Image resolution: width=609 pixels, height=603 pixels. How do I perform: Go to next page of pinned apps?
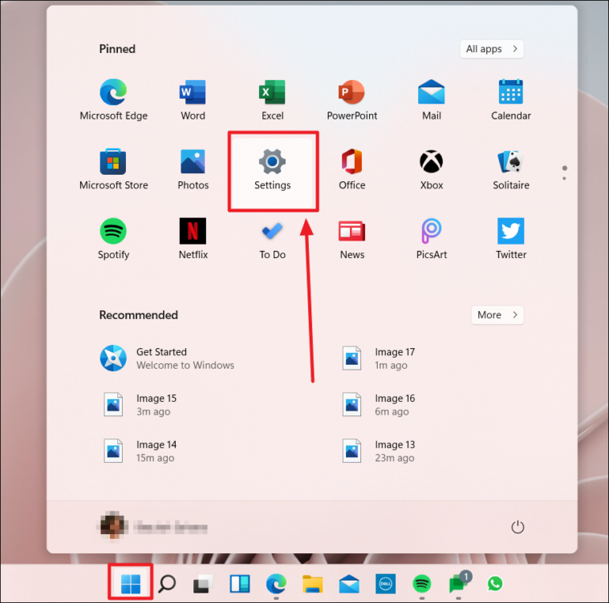[x=564, y=179]
